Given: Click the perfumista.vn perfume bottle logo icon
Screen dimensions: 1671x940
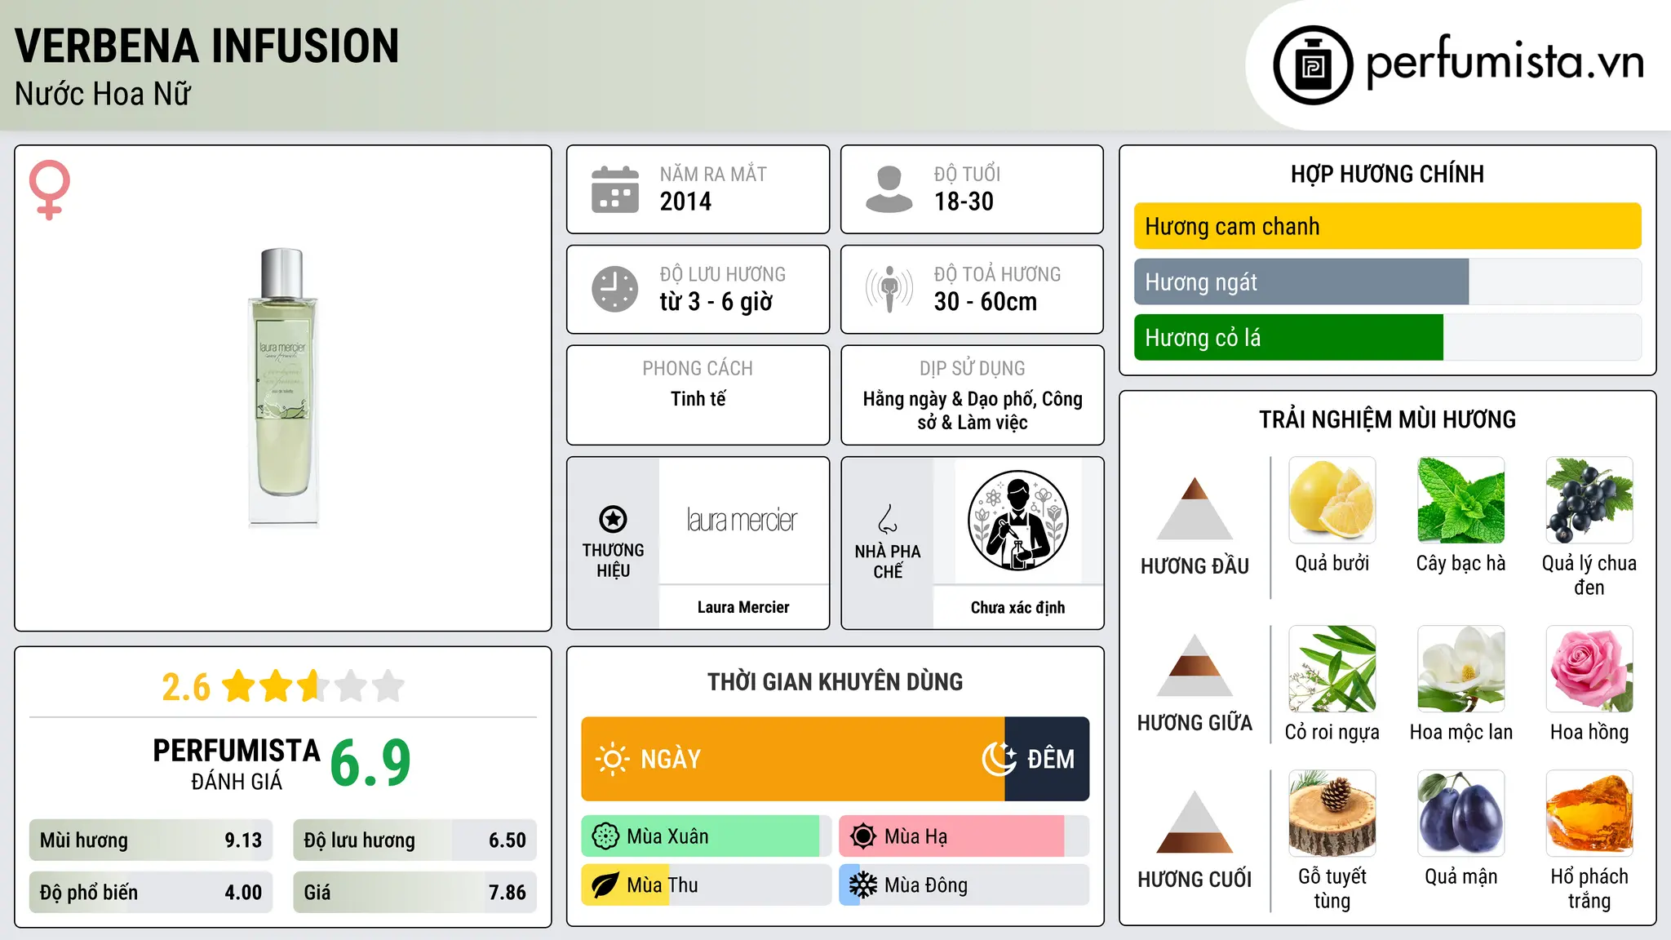Looking at the screenshot, I should coord(1313,65).
